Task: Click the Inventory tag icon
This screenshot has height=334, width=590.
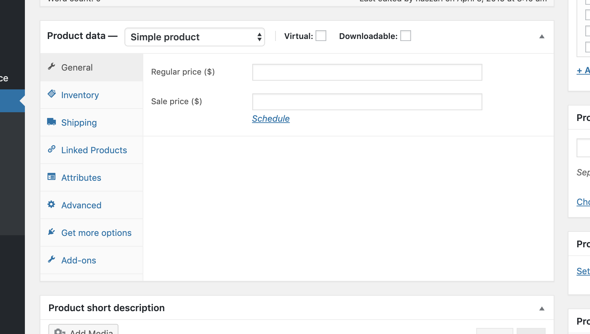Action: [51, 94]
